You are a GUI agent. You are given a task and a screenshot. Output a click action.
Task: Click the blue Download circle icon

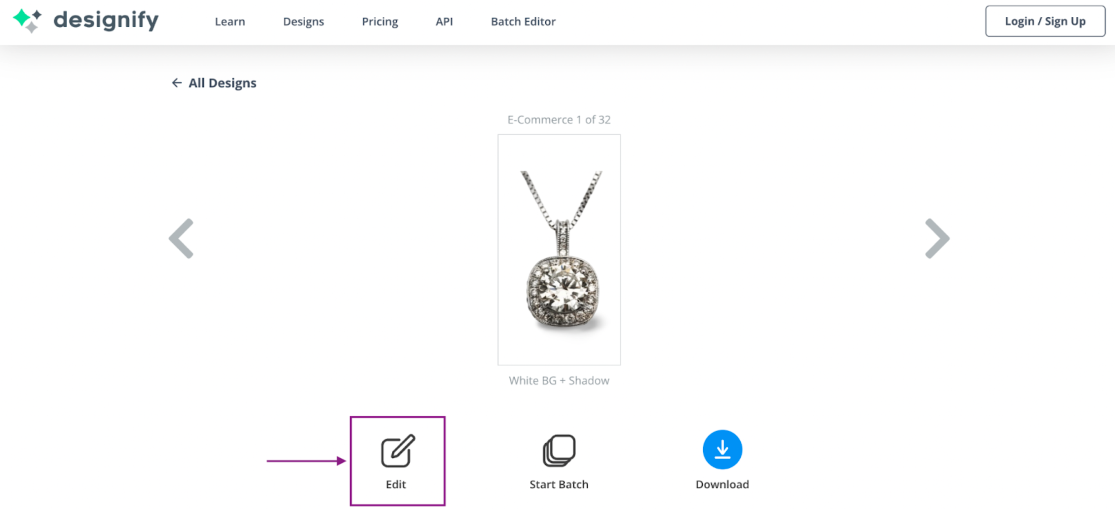coord(722,450)
